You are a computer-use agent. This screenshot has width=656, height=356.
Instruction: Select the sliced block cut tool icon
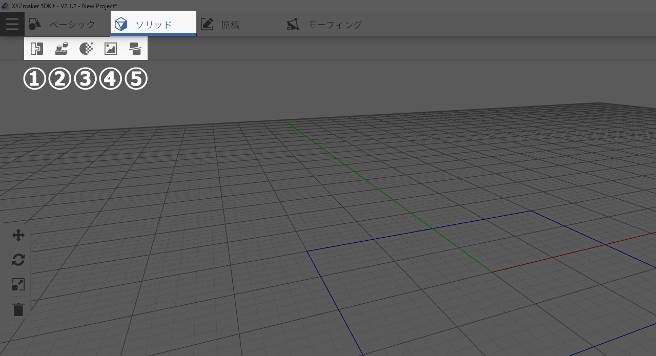click(x=135, y=49)
